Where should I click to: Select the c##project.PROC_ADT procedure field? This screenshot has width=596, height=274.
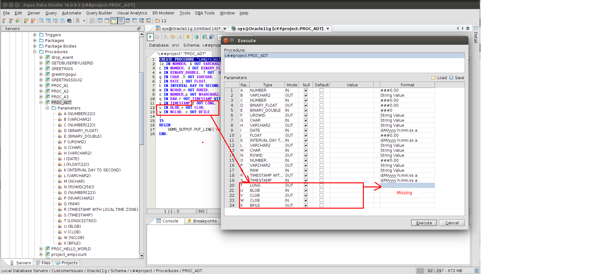point(344,56)
